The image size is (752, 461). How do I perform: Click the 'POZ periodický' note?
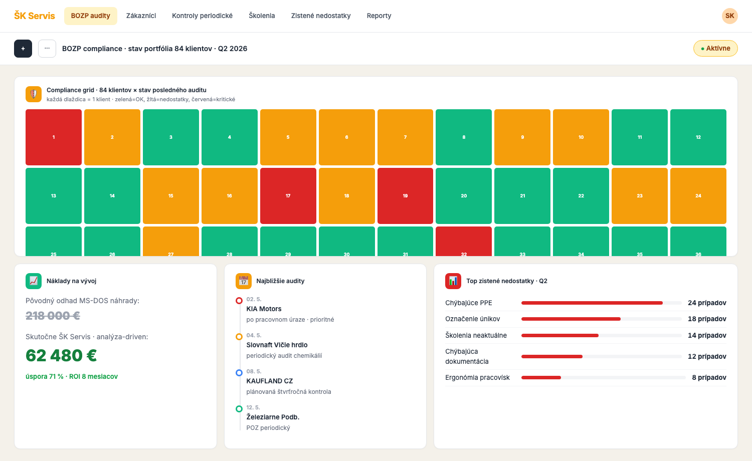pos(268,428)
